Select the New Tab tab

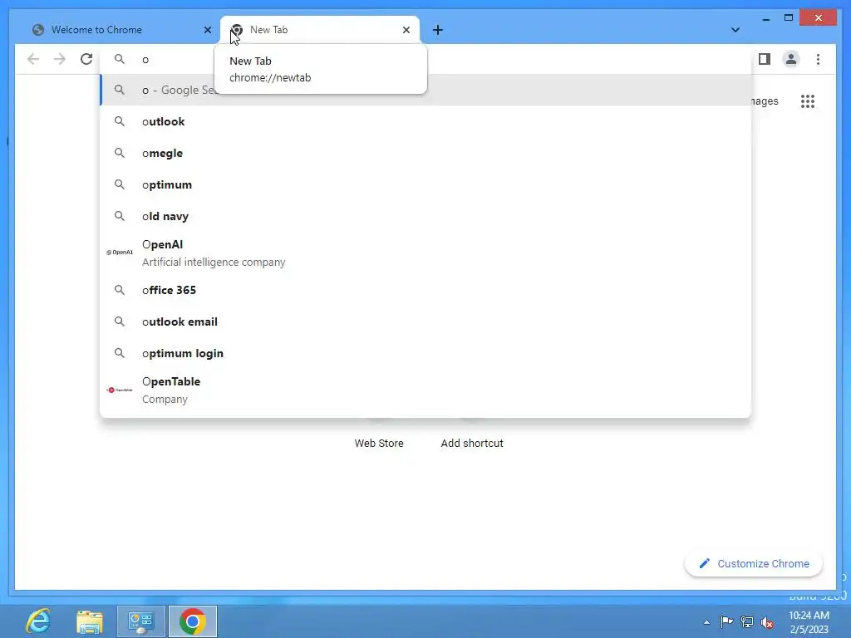tap(320, 30)
